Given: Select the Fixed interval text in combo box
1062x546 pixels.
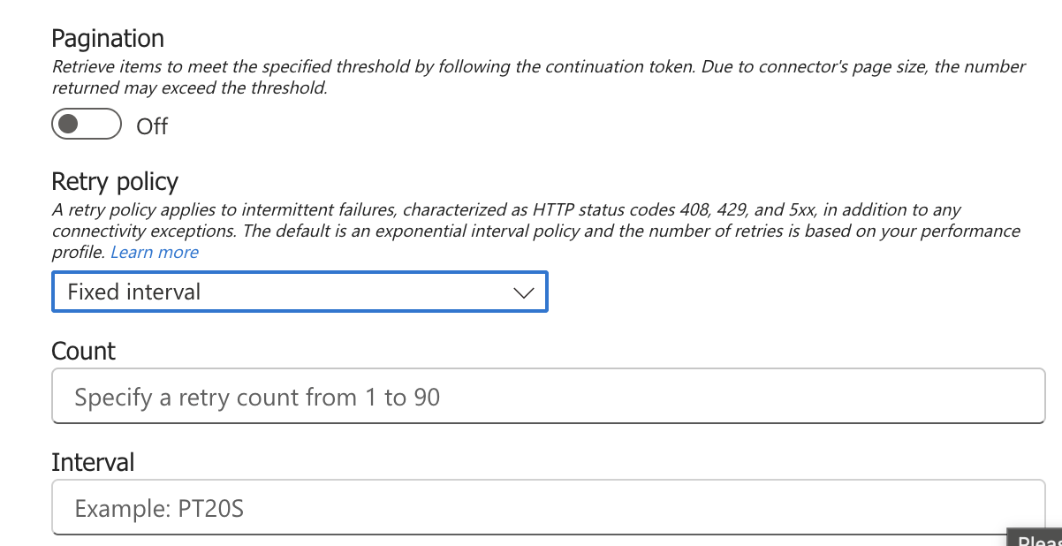Looking at the screenshot, I should 134,292.
